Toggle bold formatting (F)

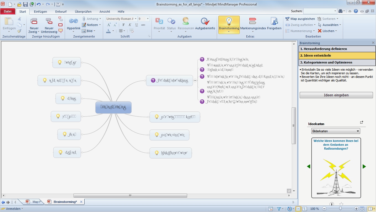[x=123, y=25]
